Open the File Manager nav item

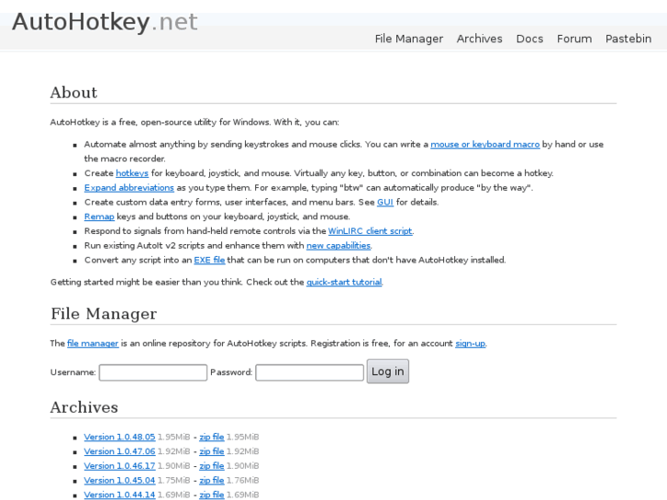[409, 39]
